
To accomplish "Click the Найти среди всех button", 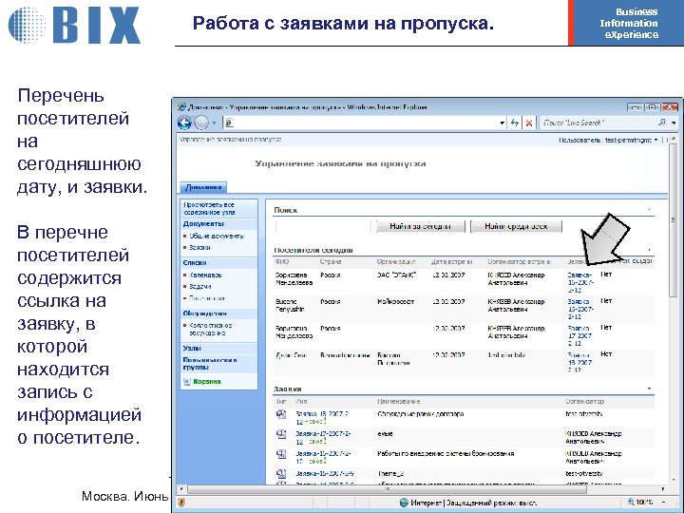I will (x=516, y=226).
